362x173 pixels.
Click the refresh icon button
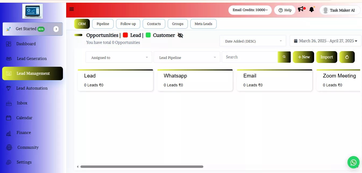tap(347, 57)
